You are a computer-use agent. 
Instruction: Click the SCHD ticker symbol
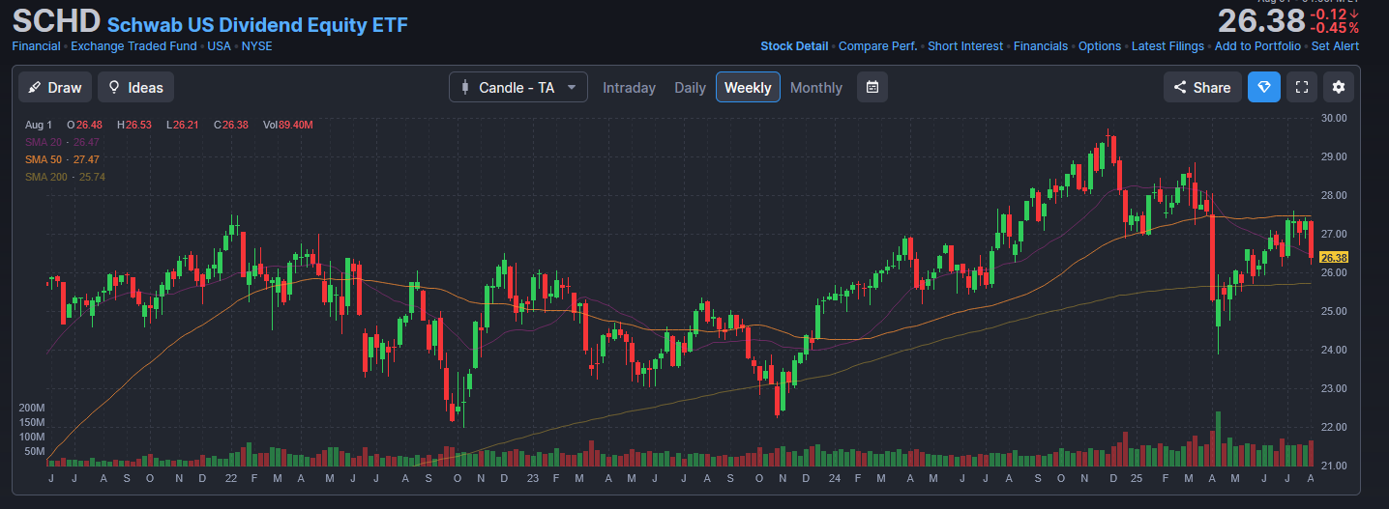56,20
